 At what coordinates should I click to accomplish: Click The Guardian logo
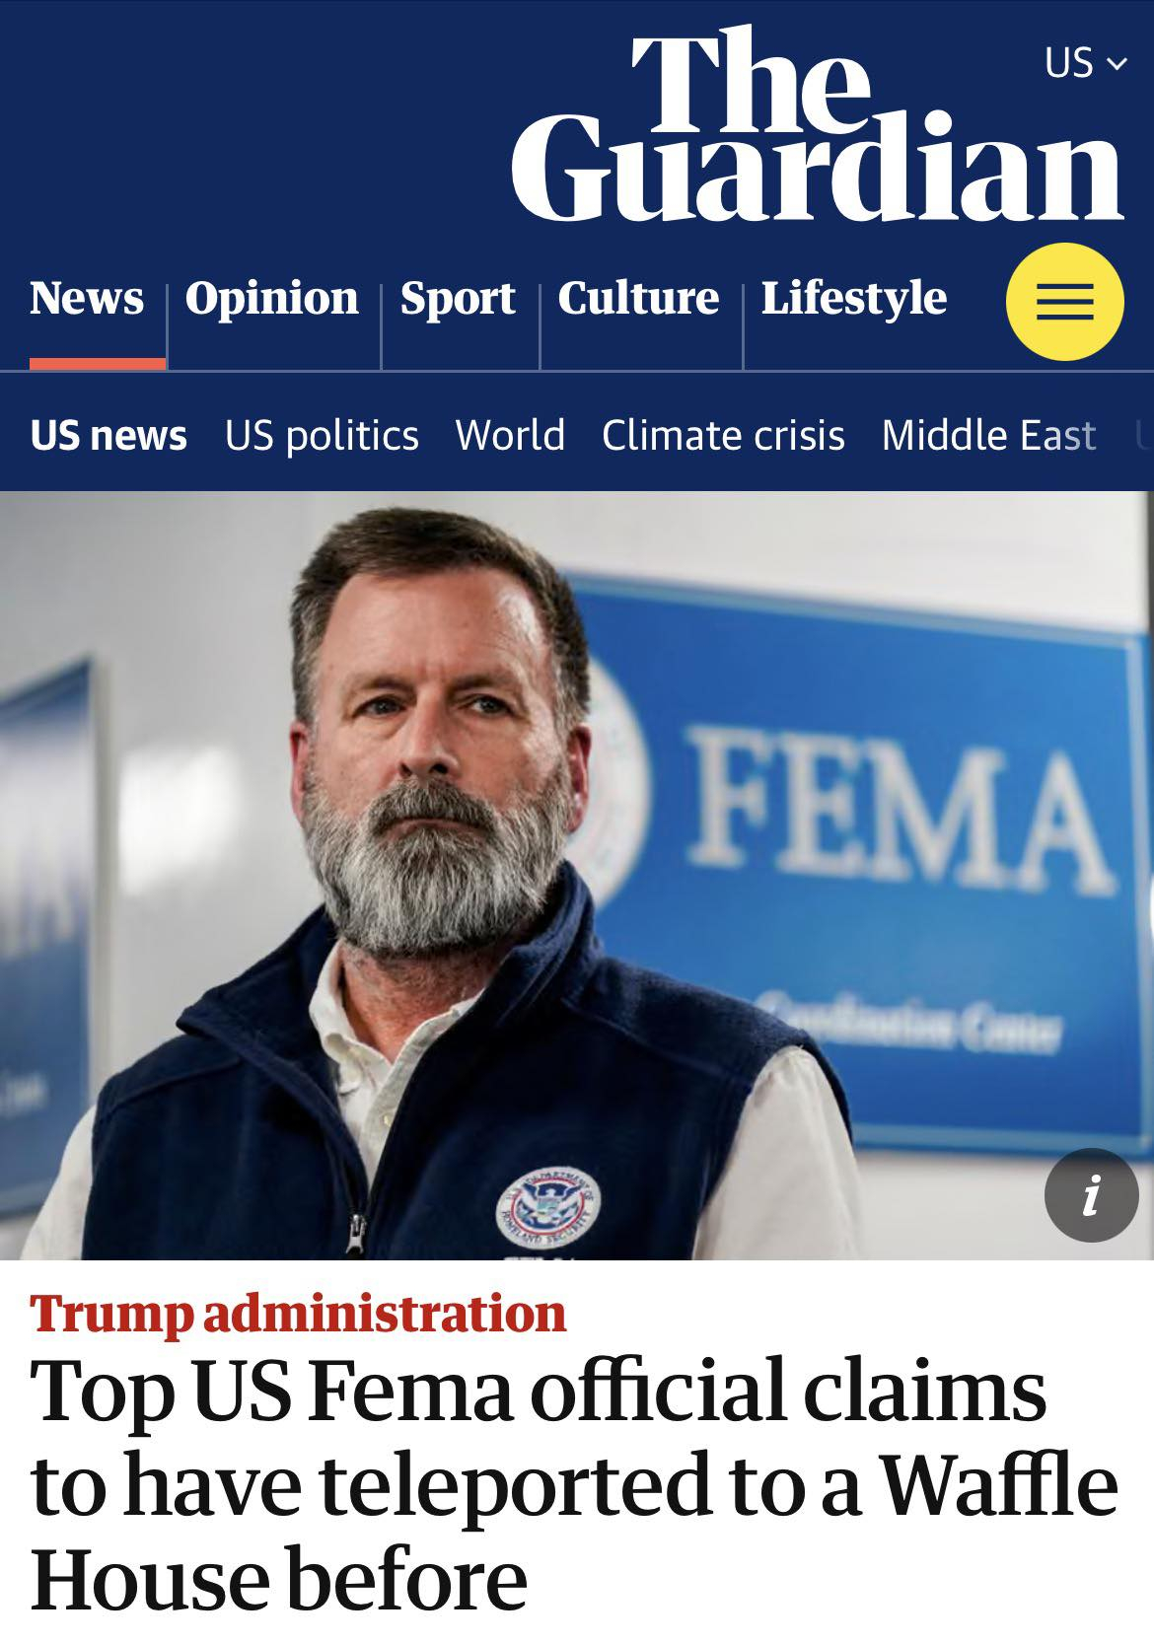(817, 124)
